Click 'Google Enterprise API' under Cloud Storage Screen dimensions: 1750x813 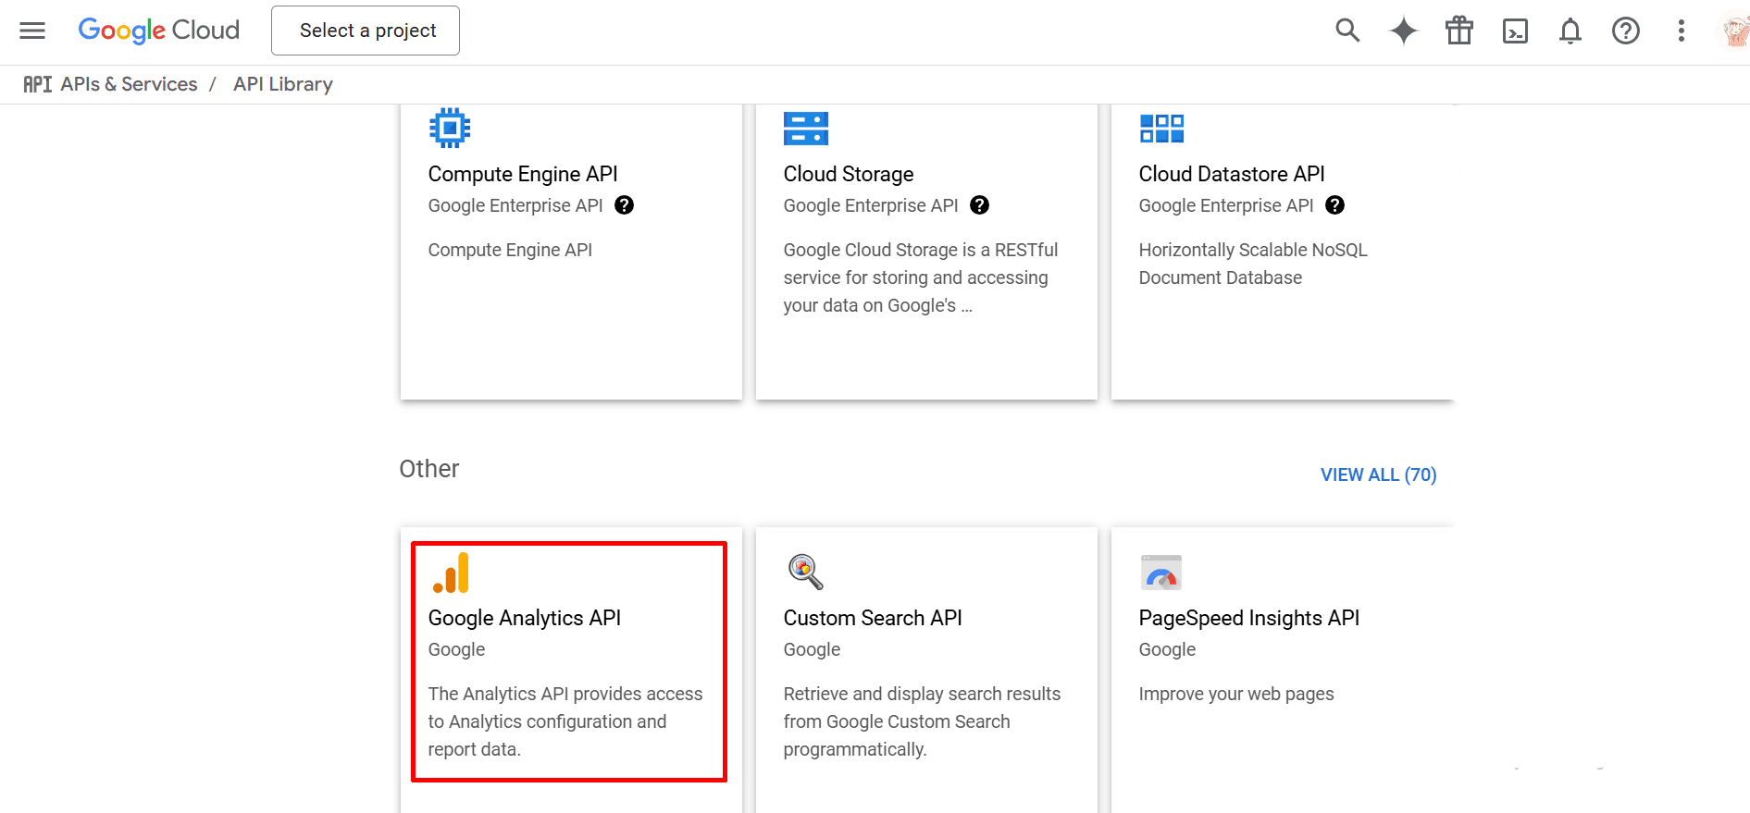871,205
